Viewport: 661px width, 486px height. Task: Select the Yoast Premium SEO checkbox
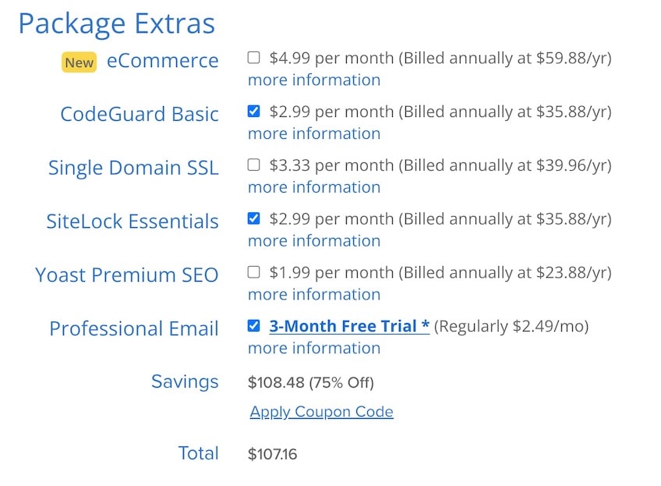coord(253,272)
